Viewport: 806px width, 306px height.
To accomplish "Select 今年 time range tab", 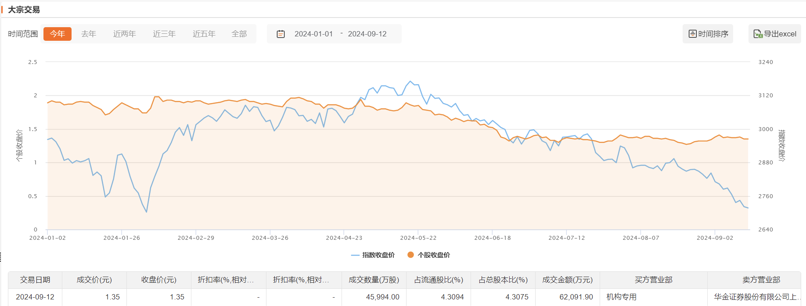I will point(57,34).
